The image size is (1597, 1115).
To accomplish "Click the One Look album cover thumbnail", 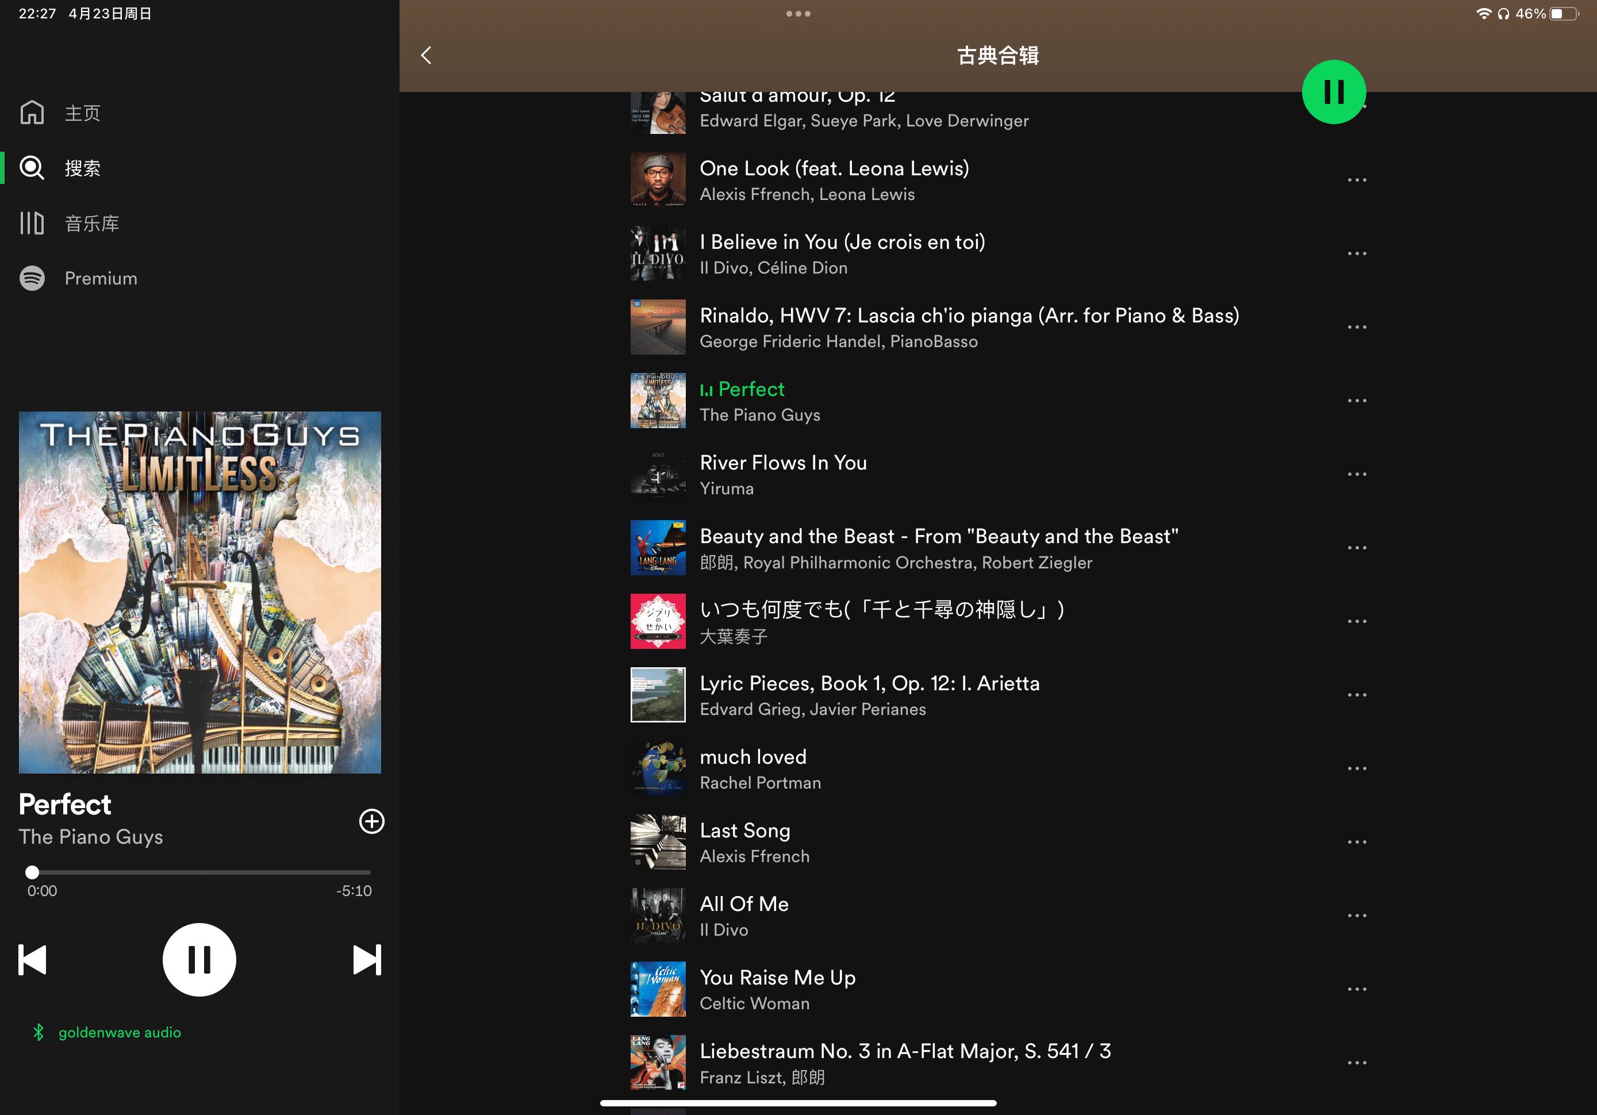I will (658, 180).
